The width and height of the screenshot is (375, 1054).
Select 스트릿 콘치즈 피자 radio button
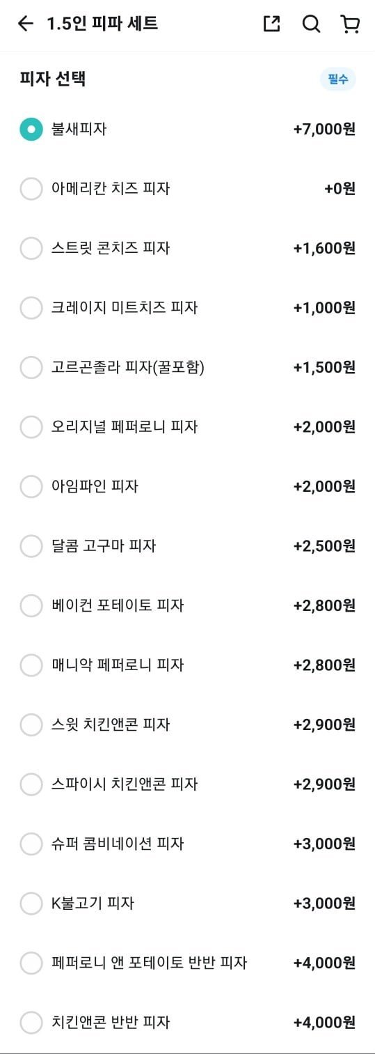tap(31, 248)
